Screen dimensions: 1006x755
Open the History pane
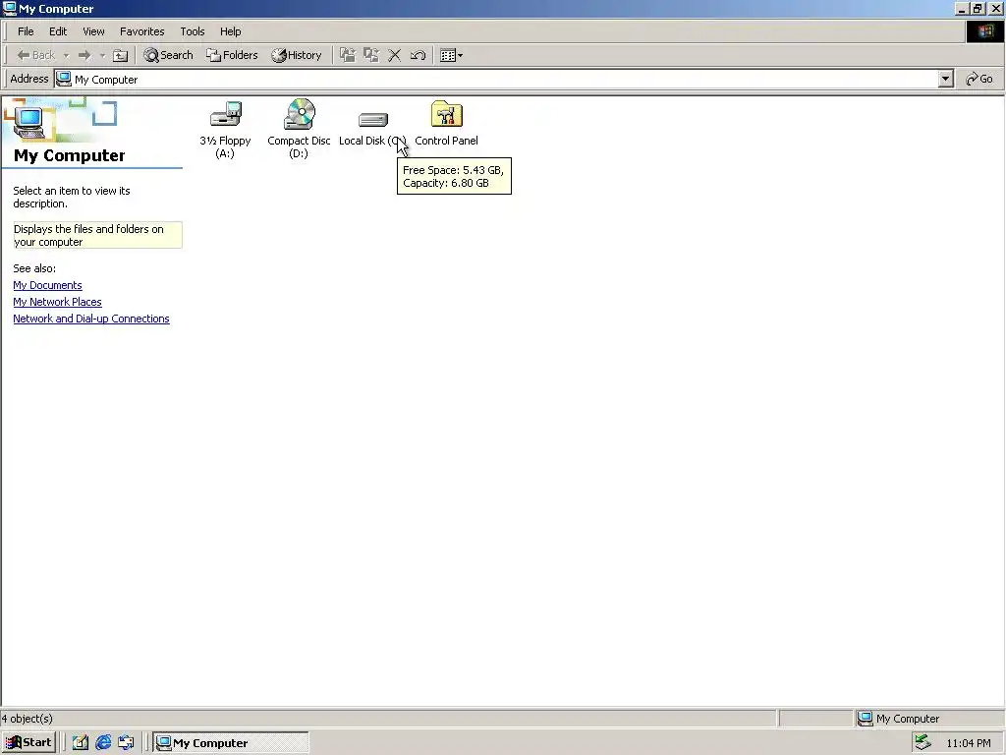(297, 55)
